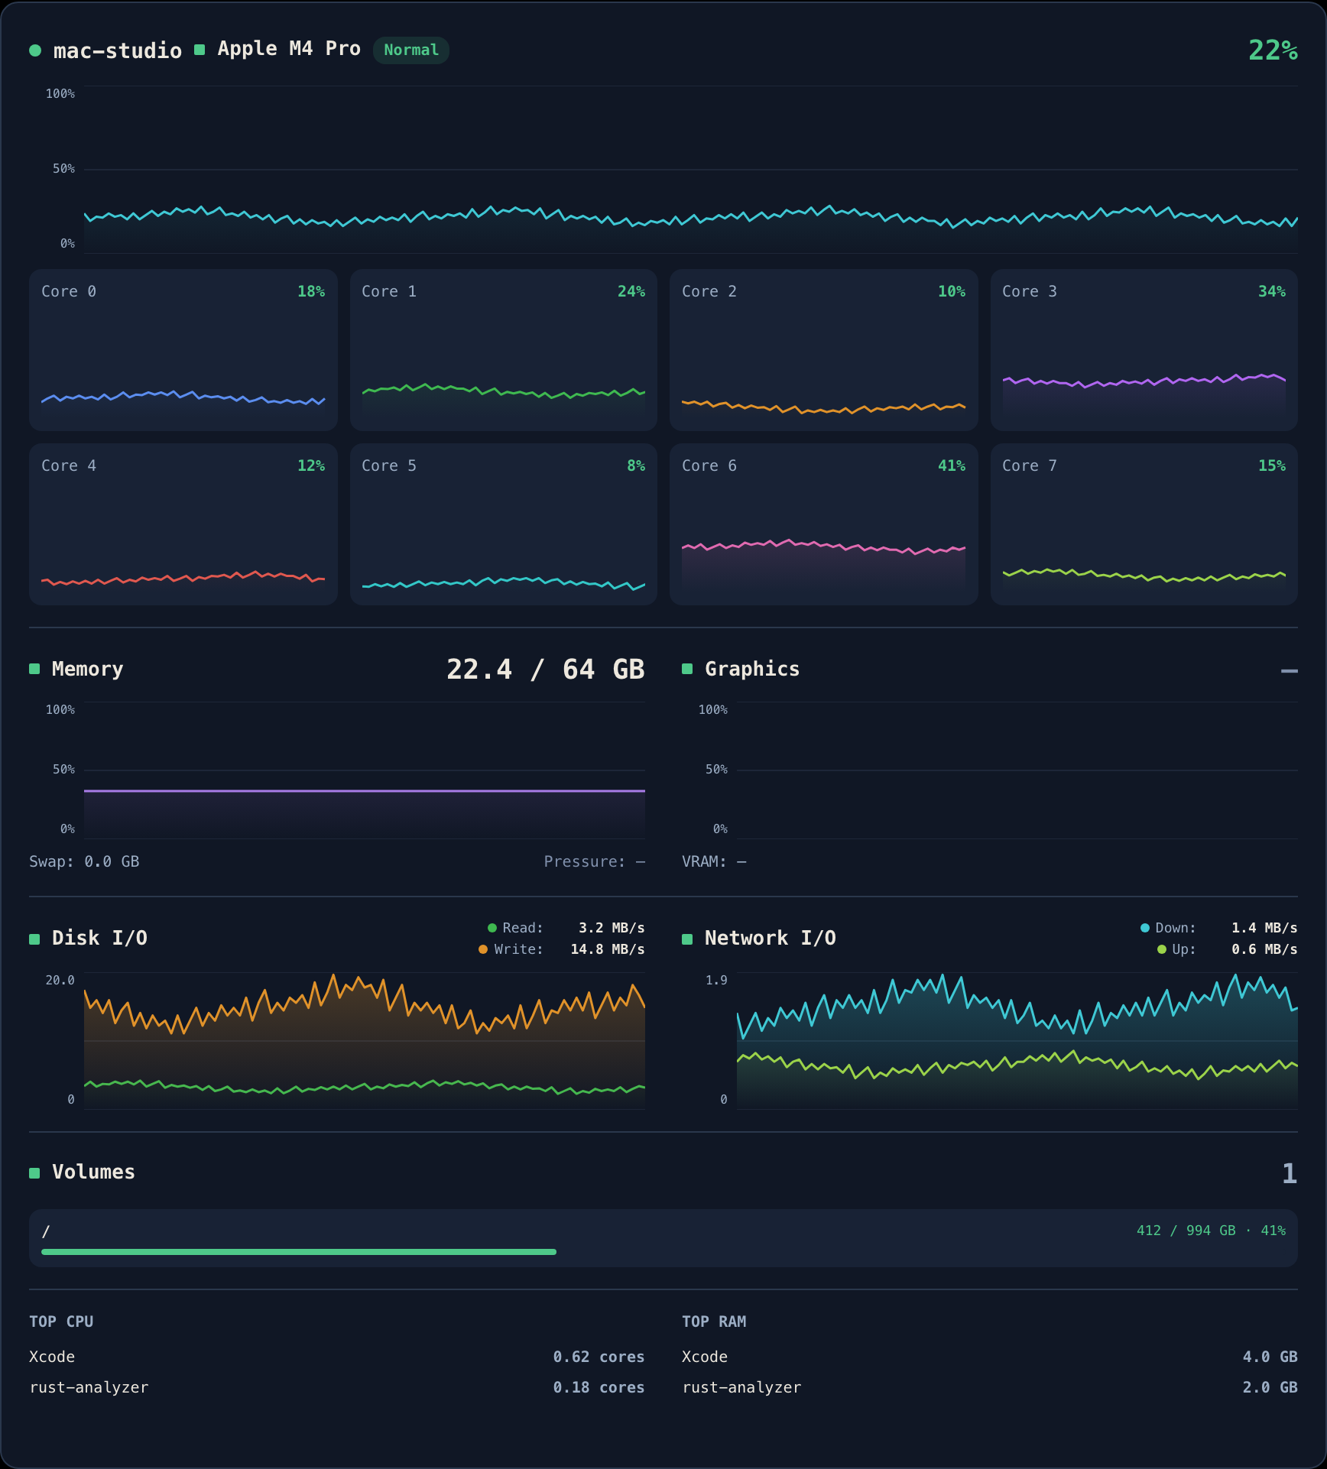The width and height of the screenshot is (1327, 1469).
Task: Click the 14.8 MB/s write speed value
Action: click(x=608, y=949)
